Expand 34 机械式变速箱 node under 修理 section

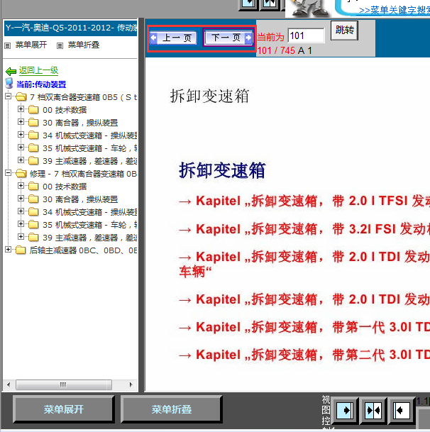pyautogui.click(x=21, y=211)
